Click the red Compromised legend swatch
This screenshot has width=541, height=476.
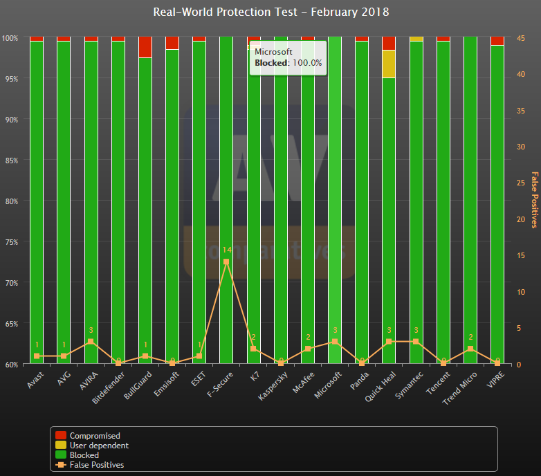pos(61,436)
